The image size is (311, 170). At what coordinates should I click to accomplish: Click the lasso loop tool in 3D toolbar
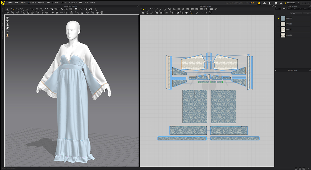[x=91, y=9]
